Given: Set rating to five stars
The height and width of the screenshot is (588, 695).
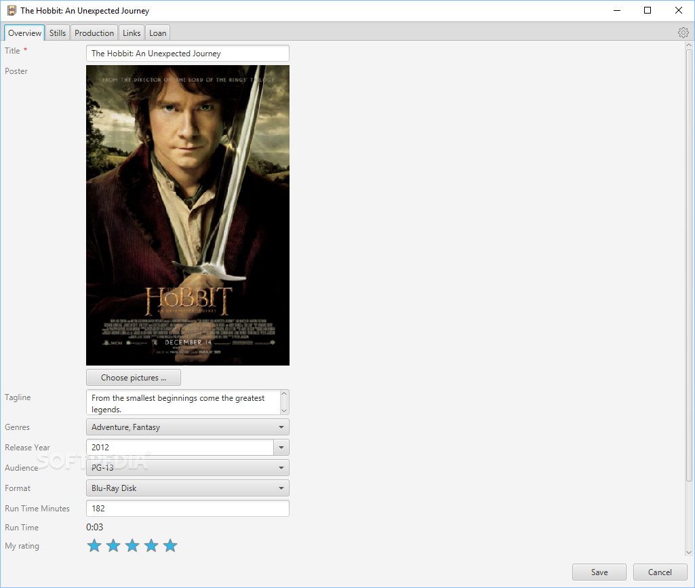Looking at the screenshot, I should tap(170, 545).
